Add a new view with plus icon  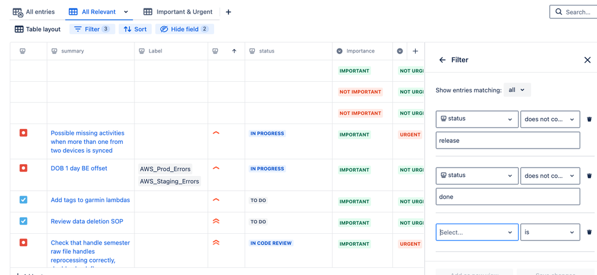[228, 12]
